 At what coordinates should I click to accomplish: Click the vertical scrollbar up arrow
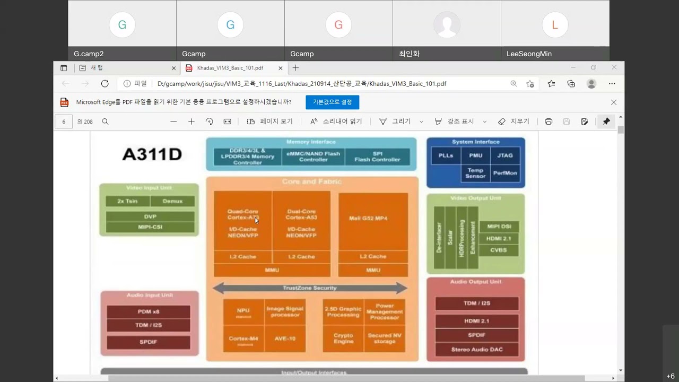pos(621,117)
